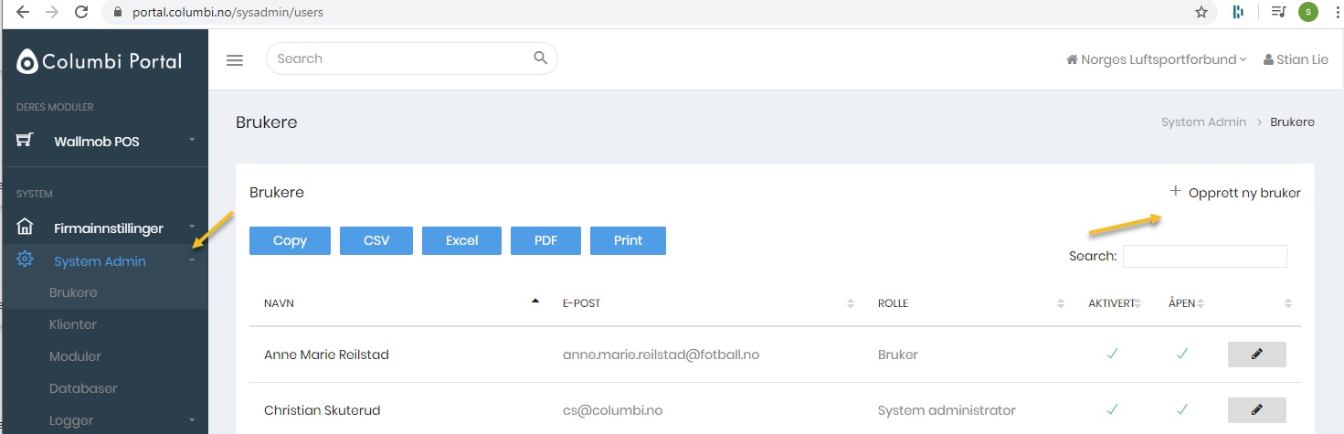Sort table by ÅPEN column
Viewport: 1344px width, 434px height.
click(1182, 303)
